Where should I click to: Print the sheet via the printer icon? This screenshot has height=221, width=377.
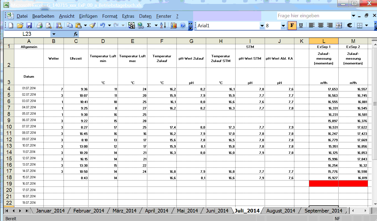(39, 25)
